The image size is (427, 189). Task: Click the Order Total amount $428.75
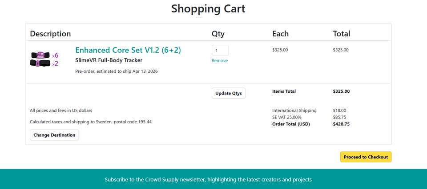pyautogui.click(x=341, y=124)
